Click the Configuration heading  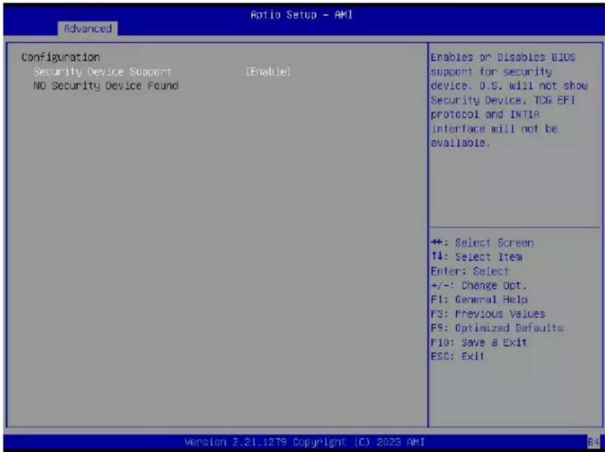pyautogui.click(x=61, y=57)
